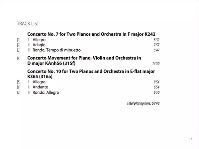Click track number [4] marker
The height and width of the screenshot is (149, 199).
(19, 58)
